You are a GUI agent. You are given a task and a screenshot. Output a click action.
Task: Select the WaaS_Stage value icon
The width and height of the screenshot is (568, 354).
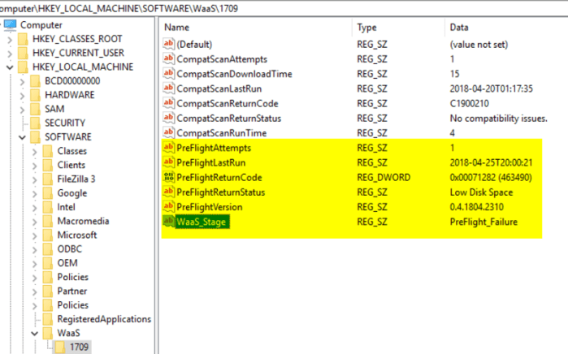(169, 222)
